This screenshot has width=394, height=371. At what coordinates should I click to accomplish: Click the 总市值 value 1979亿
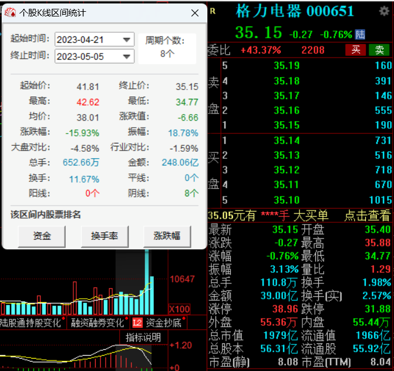click(281, 335)
